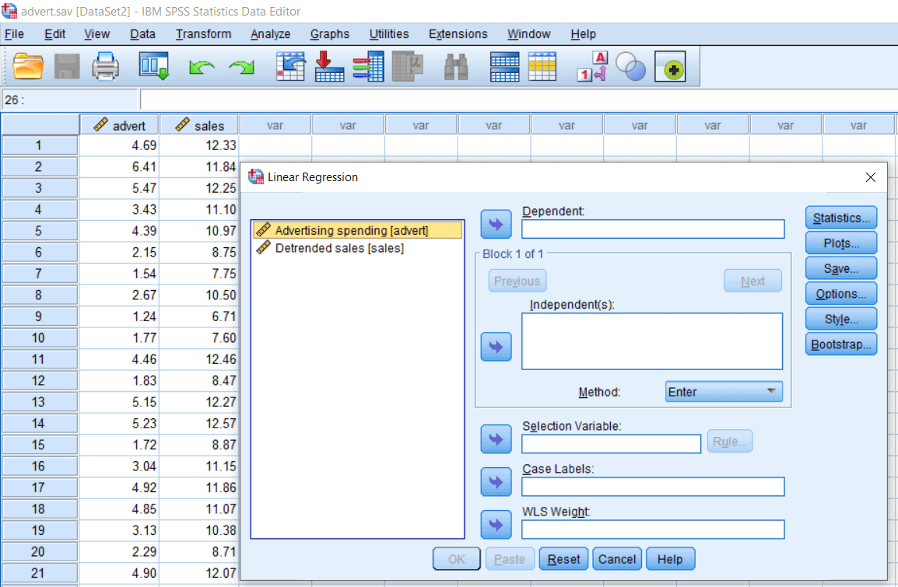
Task: Move a variable using the Dependent arrow button
Action: (x=496, y=224)
